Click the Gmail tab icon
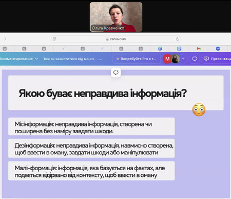This screenshot has width=231, height=199. (x=199, y=49)
